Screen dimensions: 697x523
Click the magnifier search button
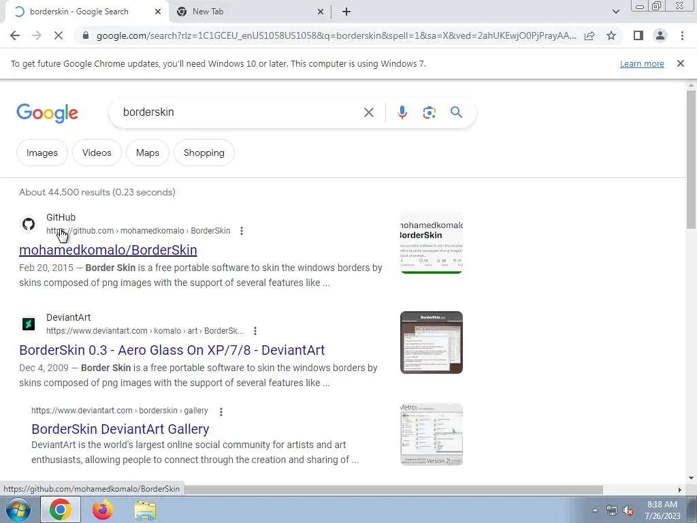pos(456,112)
